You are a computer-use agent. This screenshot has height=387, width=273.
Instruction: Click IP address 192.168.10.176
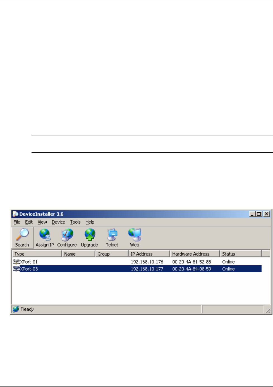[x=147, y=262]
